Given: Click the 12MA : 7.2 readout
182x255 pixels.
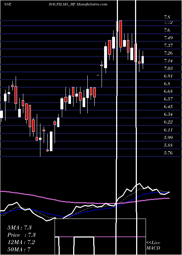Looking at the screenshot, I should click(21, 242).
